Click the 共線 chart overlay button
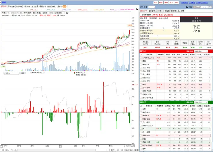 (3, 13)
